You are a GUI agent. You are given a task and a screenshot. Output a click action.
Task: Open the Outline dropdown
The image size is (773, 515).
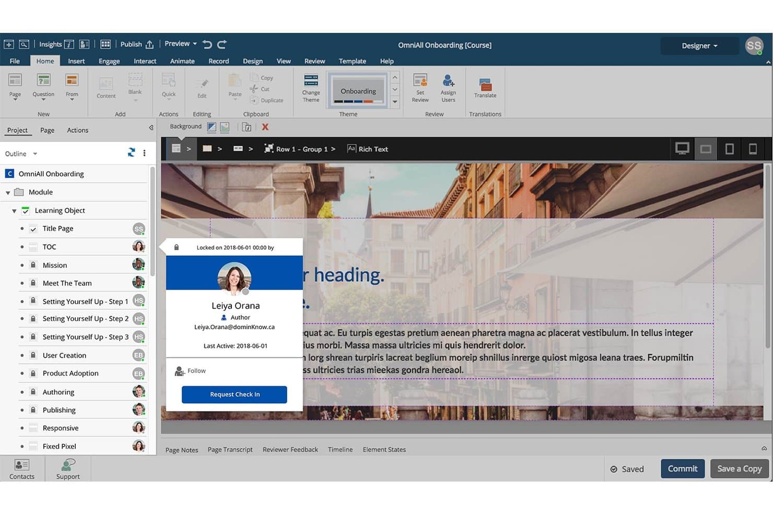21,153
